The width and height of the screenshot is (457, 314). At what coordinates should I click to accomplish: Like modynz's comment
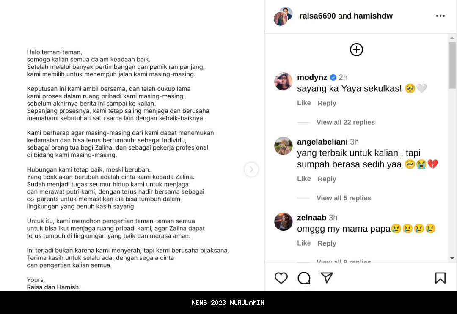click(x=304, y=103)
